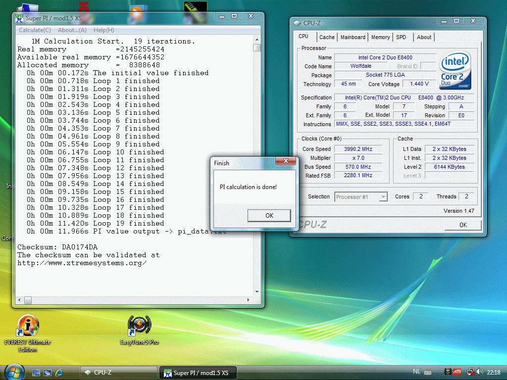Switch to the SPD tab

click(x=401, y=37)
